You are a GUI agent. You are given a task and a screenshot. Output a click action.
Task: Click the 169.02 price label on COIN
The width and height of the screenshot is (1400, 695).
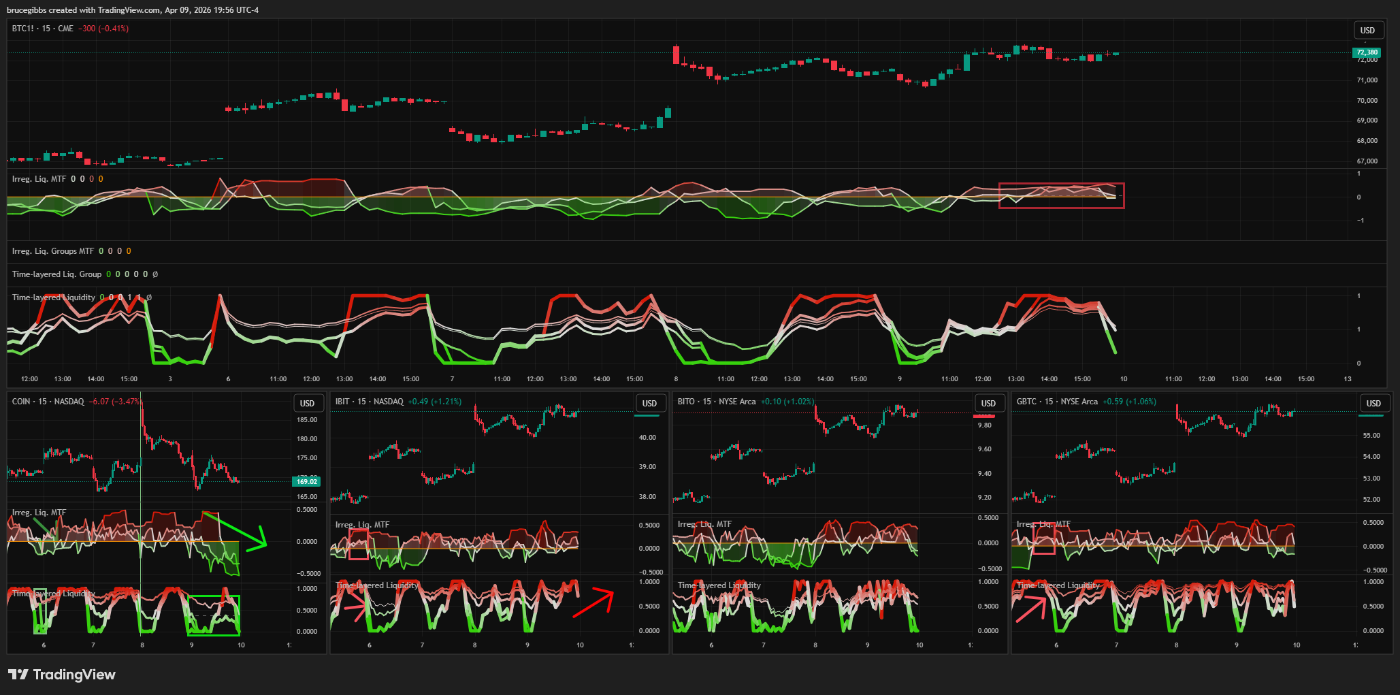(x=306, y=481)
